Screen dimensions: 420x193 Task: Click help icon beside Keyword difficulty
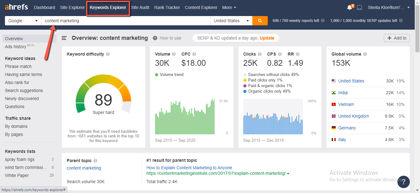[x=108, y=54]
